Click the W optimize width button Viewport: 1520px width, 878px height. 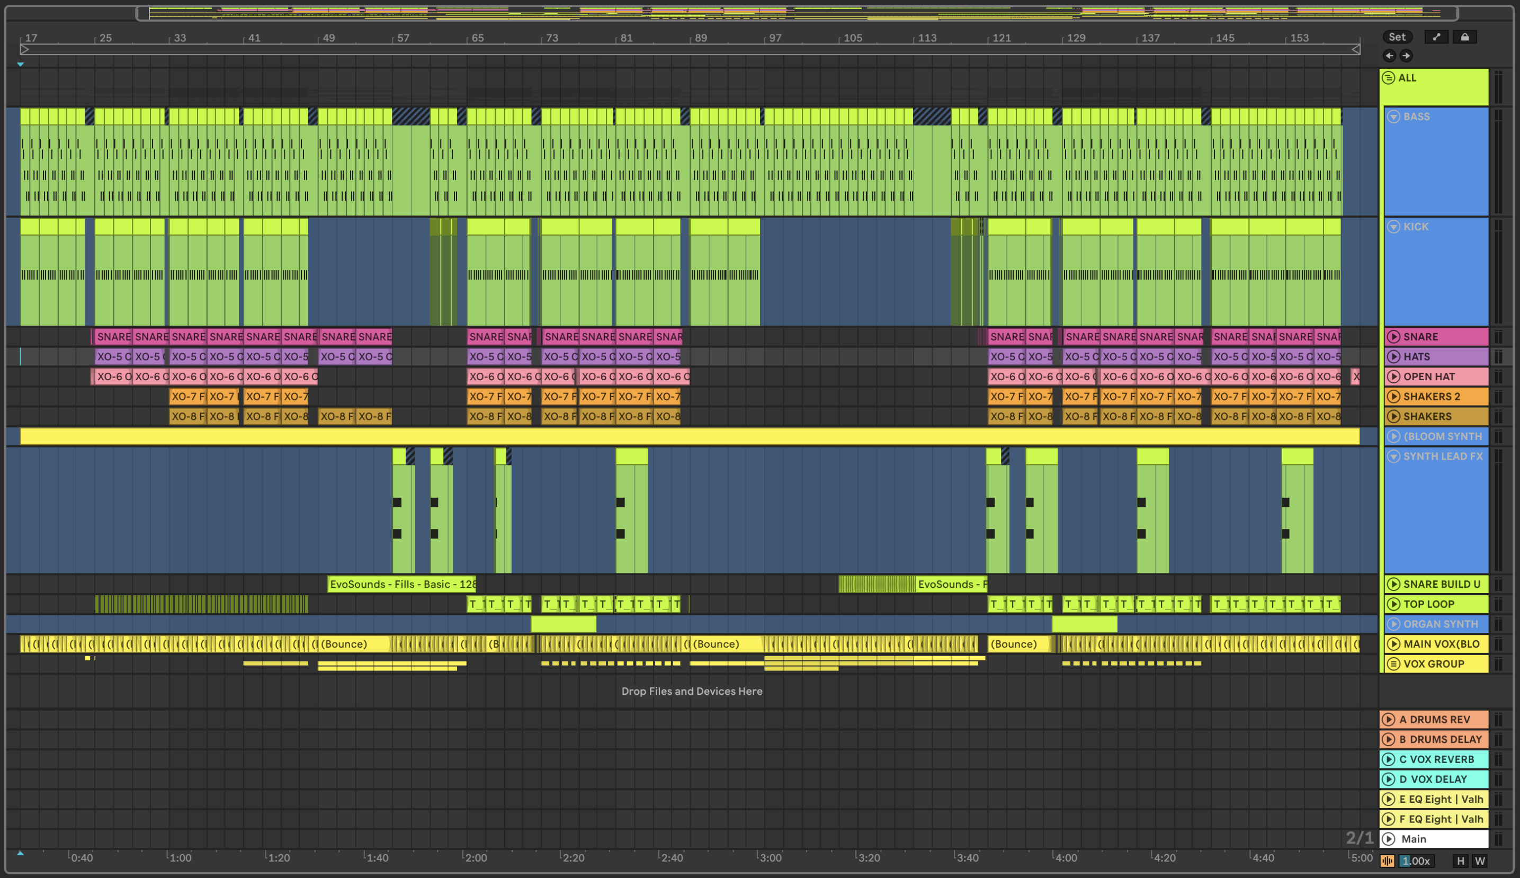[x=1480, y=861]
